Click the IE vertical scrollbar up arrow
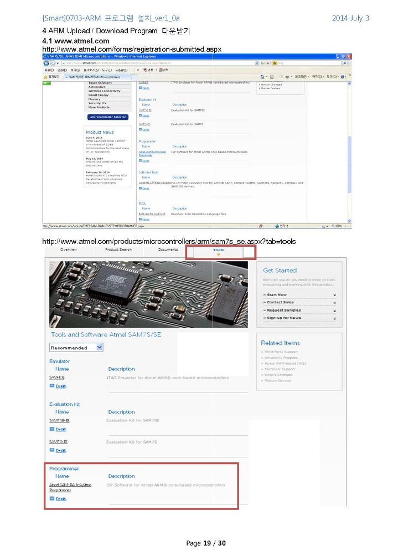 click(349, 83)
